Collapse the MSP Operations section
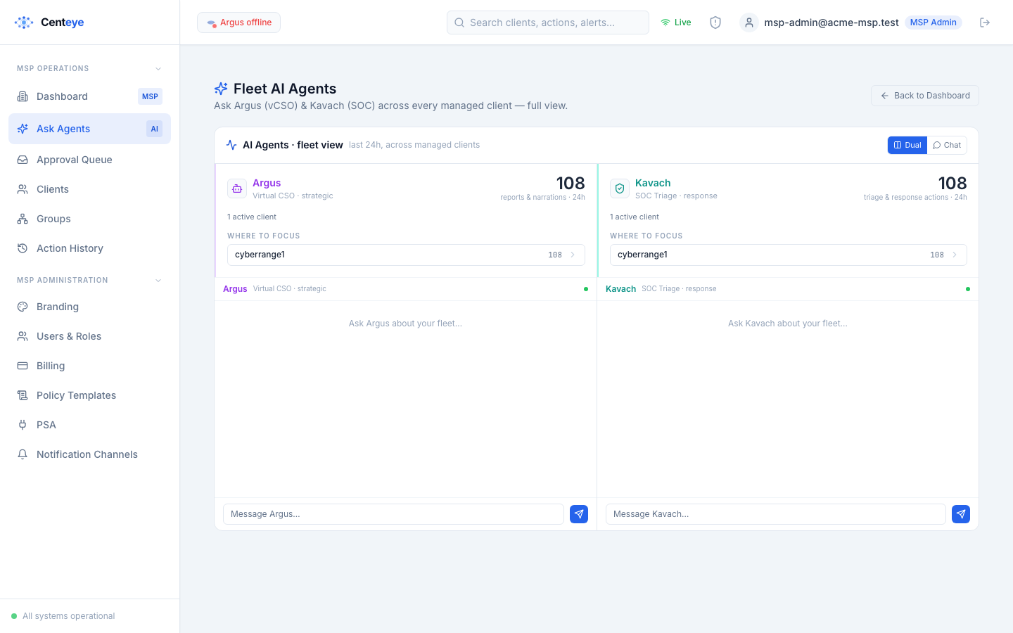Image resolution: width=1013 pixels, height=633 pixels. pos(158,69)
